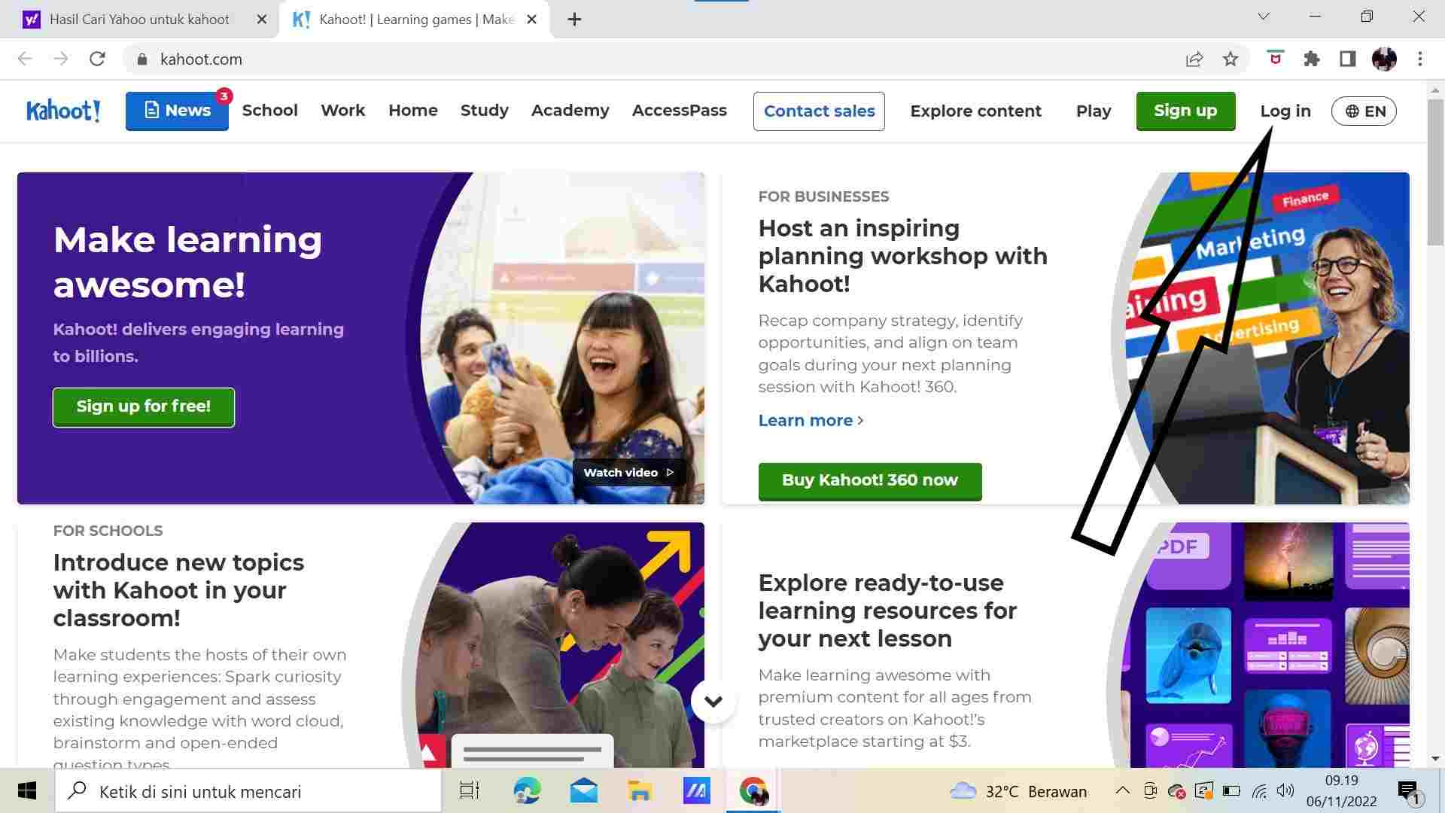
Task: Play the Watch video button
Action: click(x=628, y=473)
